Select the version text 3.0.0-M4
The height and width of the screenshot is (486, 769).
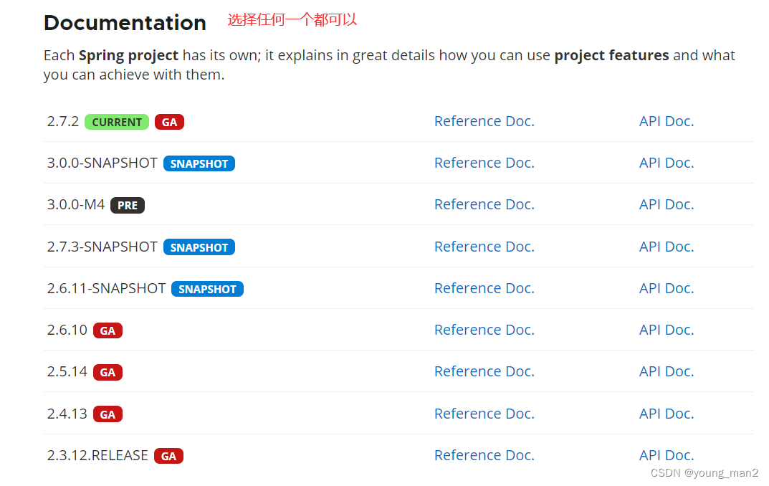click(x=76, y=204)
